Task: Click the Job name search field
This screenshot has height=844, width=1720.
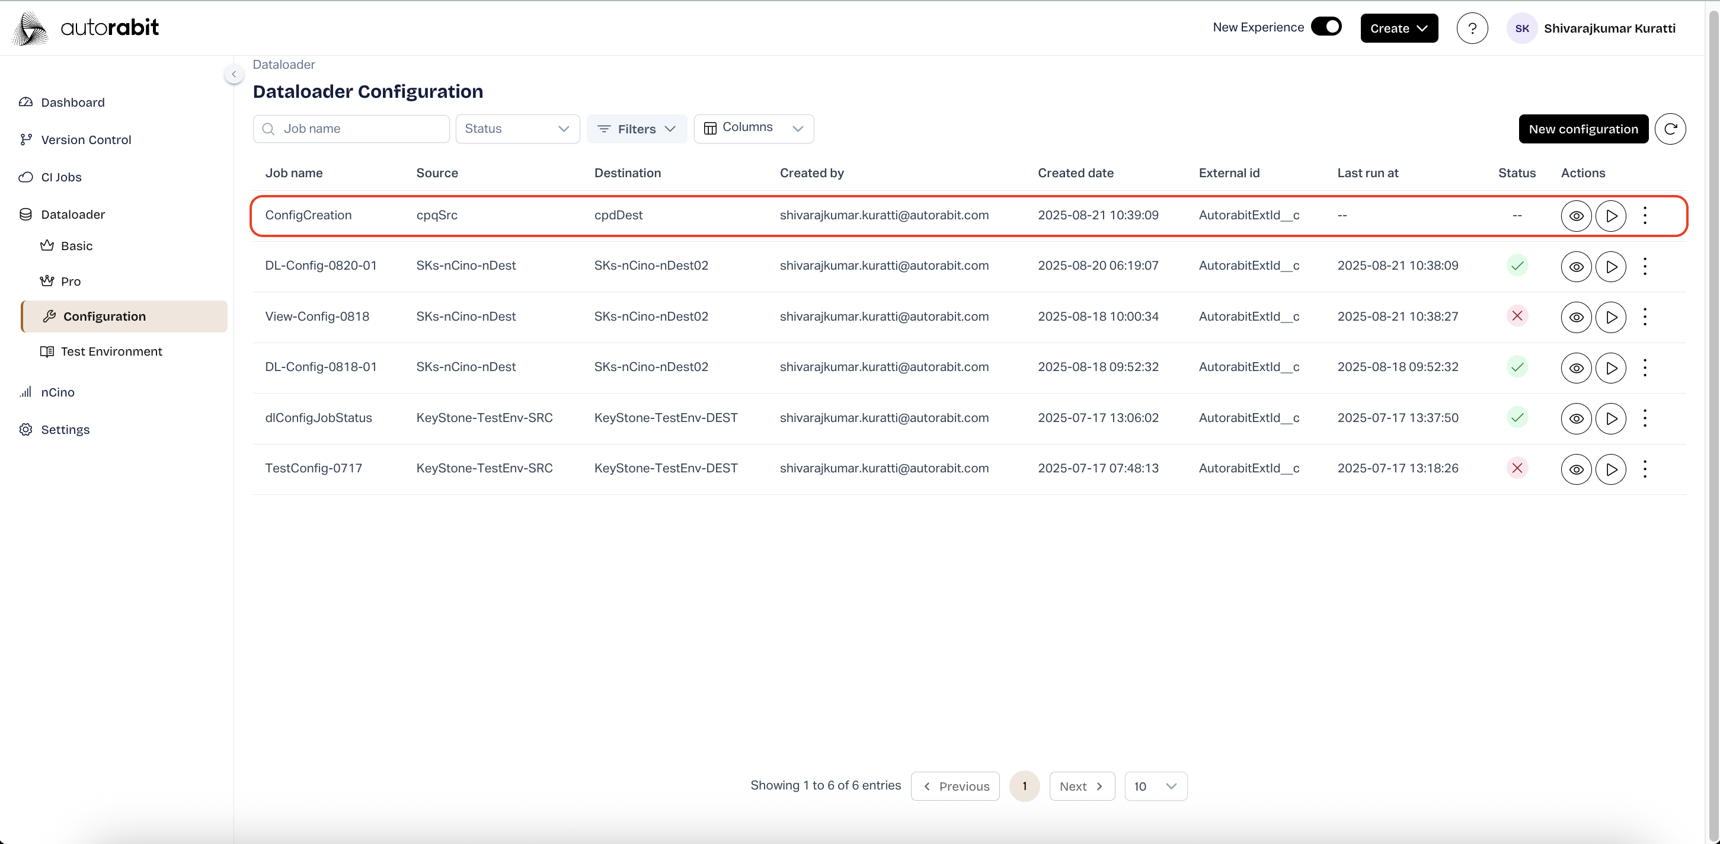Action: coord(351,129)
